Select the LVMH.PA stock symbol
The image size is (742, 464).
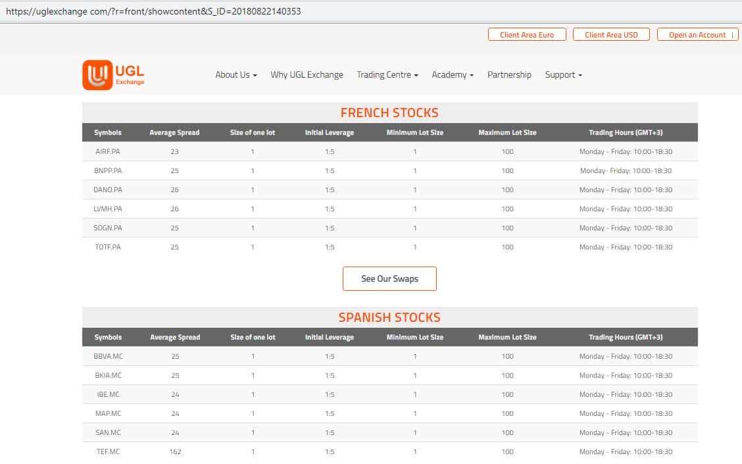tap(108, 209)
